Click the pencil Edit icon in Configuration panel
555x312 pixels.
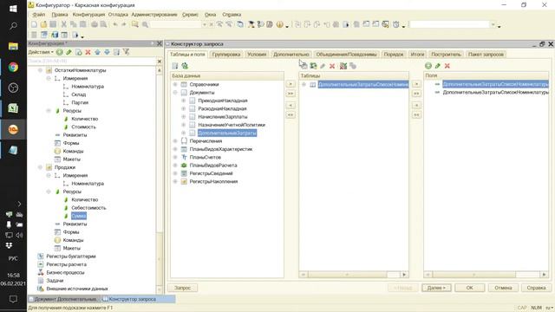69,52
